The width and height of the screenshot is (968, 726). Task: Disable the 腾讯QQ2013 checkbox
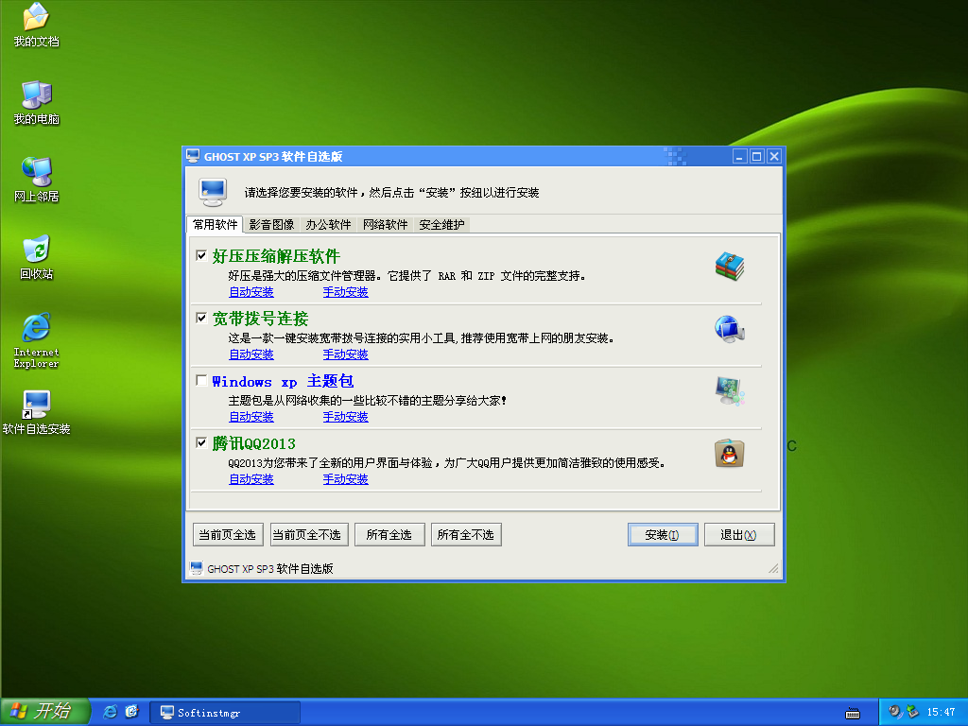pos(201,441)
